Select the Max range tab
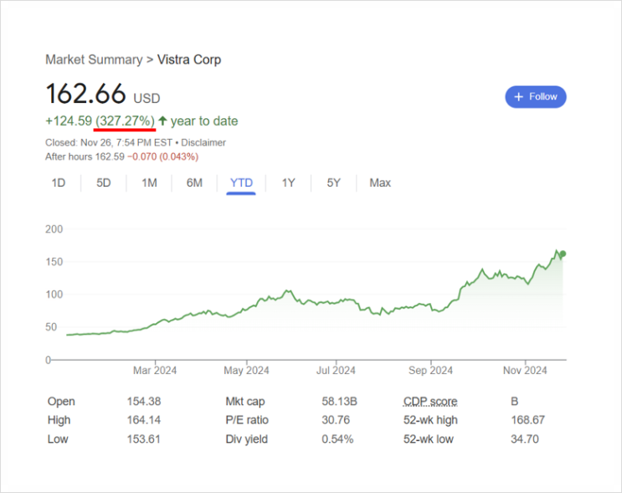Image resolution: width=622 pixels, height=493 pixels. point(380,182)
